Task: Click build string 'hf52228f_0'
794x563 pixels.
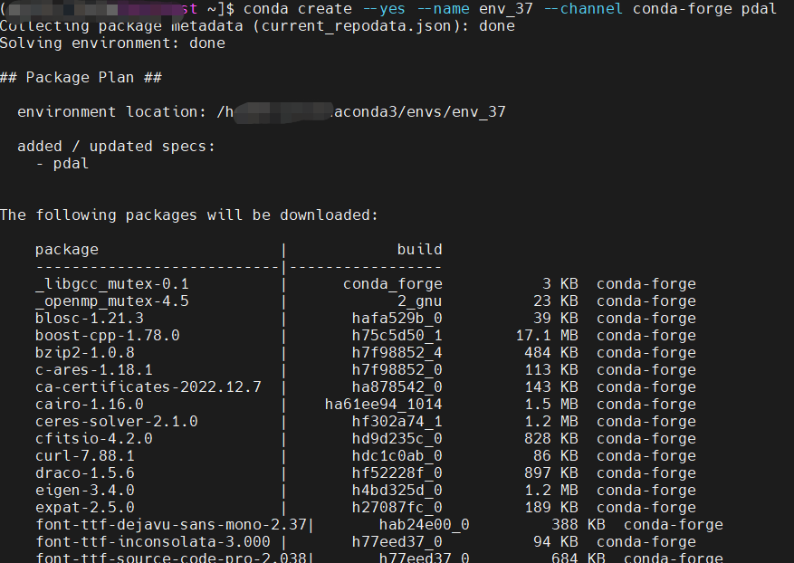Action: point(397,473)
